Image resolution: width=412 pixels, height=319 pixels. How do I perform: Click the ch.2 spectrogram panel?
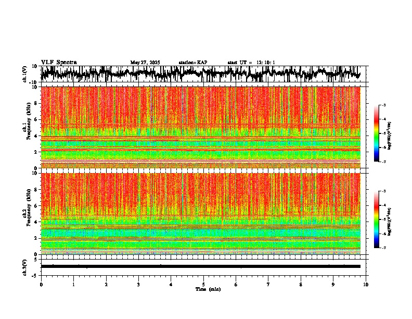[x=201, y=214]
